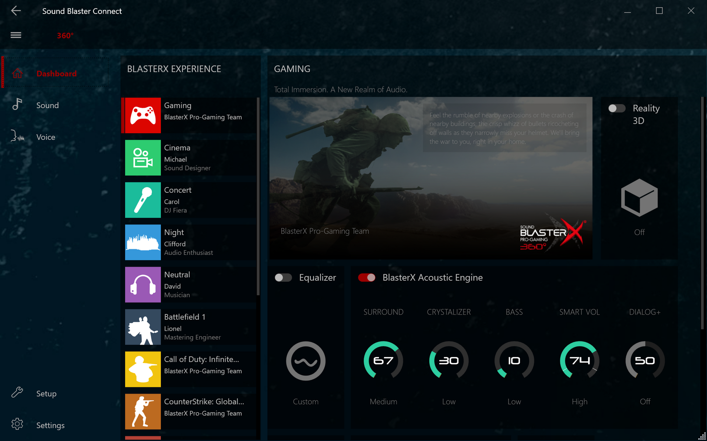Select the Cinema camera profile icon
The height and width of the screenshot is (441, 707).
coord(143,158)
